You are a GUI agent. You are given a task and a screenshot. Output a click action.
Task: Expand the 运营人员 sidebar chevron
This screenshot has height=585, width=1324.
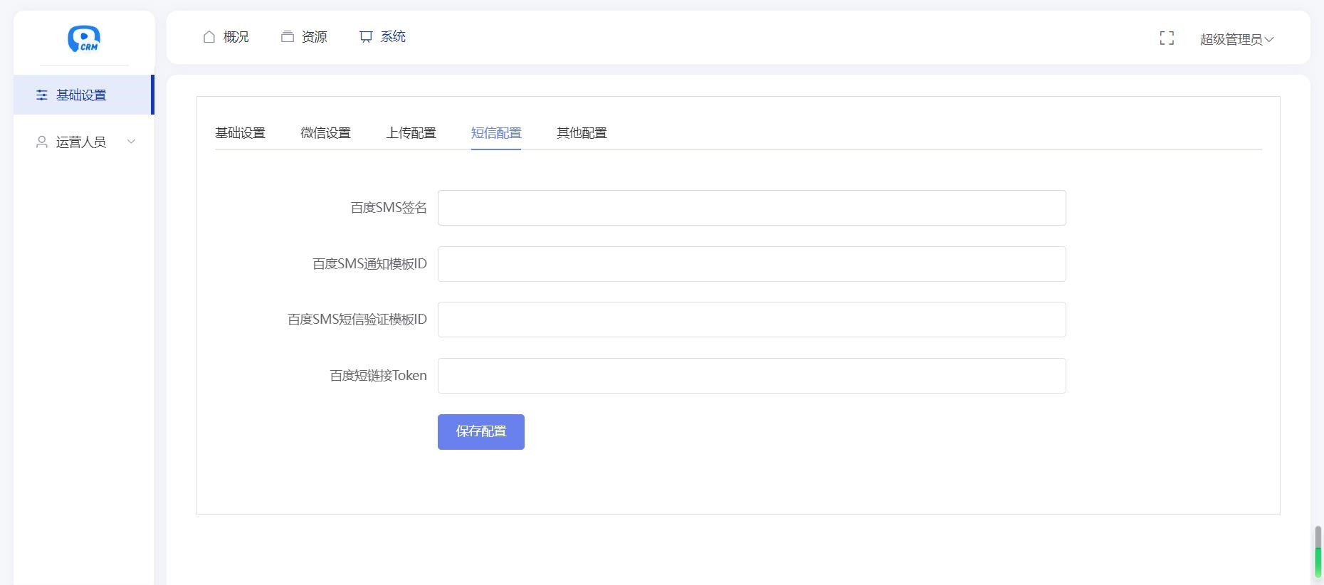tap(131, 142)
